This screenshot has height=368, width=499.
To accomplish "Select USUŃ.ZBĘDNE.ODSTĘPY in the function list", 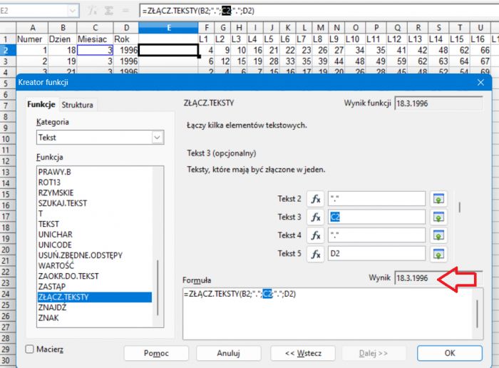I will coord(95,255).
